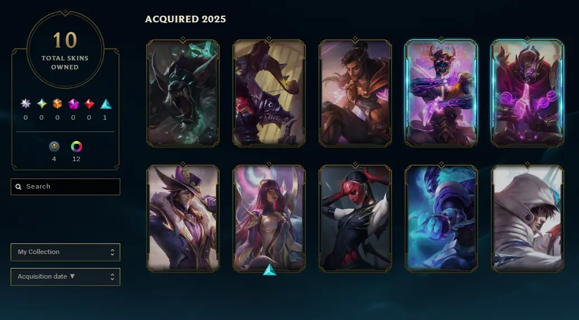Screen dimensions: 579x320
Task: Click the chroma color wheel icon
Action: (77, 147)
